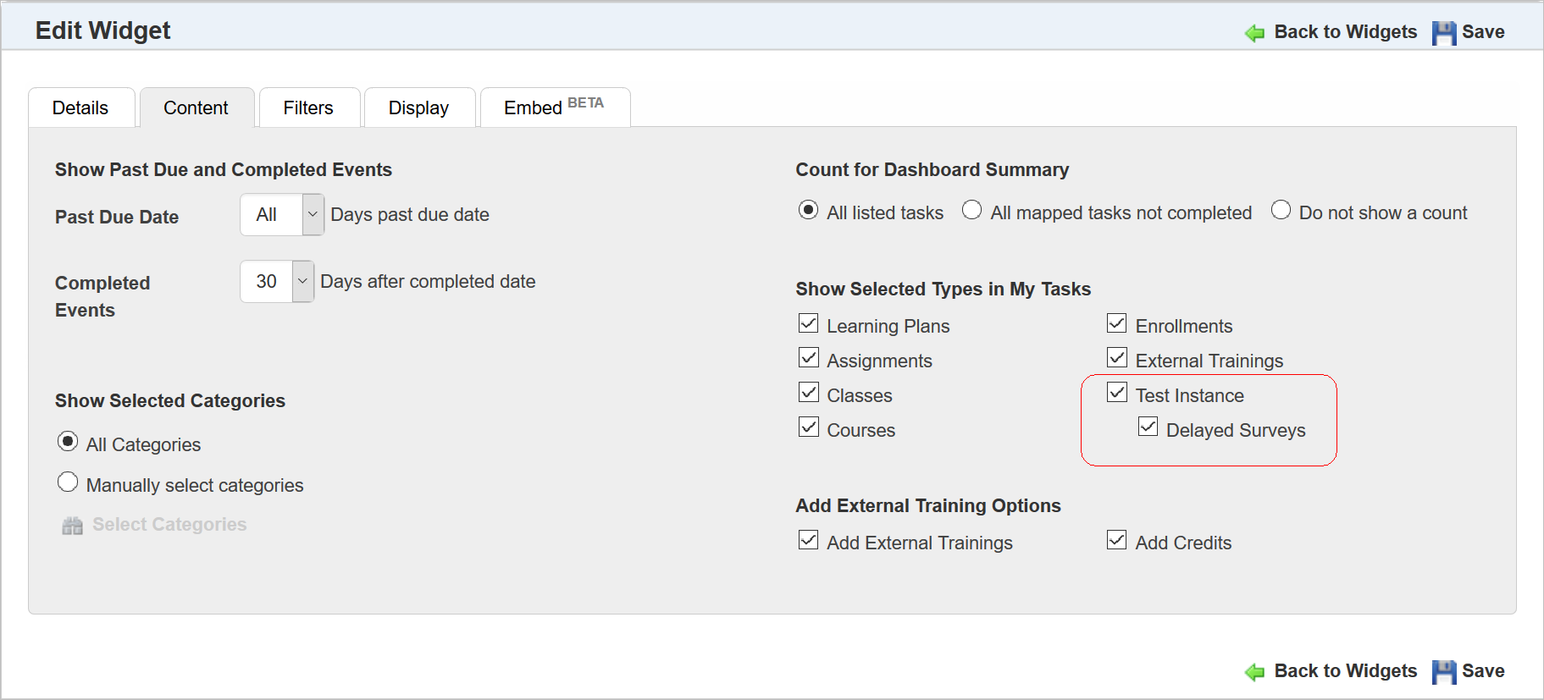Click the bottom green back arrow icon
Screen dimensions: 1544x700
[1254, 672]
